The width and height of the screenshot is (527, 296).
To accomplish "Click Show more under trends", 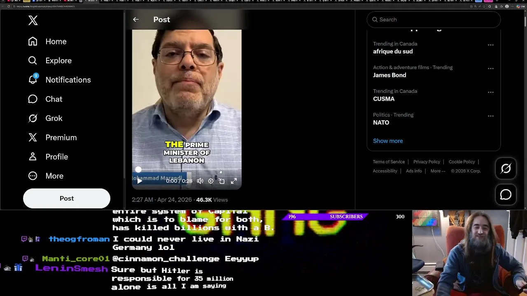I will click(x=388, y=141).
